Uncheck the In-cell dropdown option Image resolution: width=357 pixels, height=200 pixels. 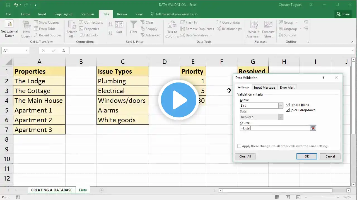point(288,110)
